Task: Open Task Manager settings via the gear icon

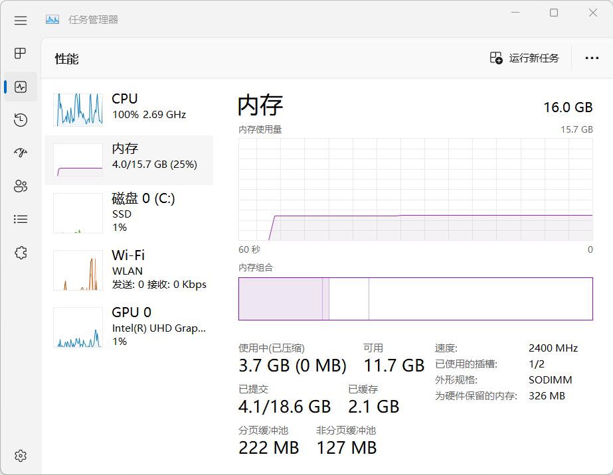Action: (x=20, y=456)
